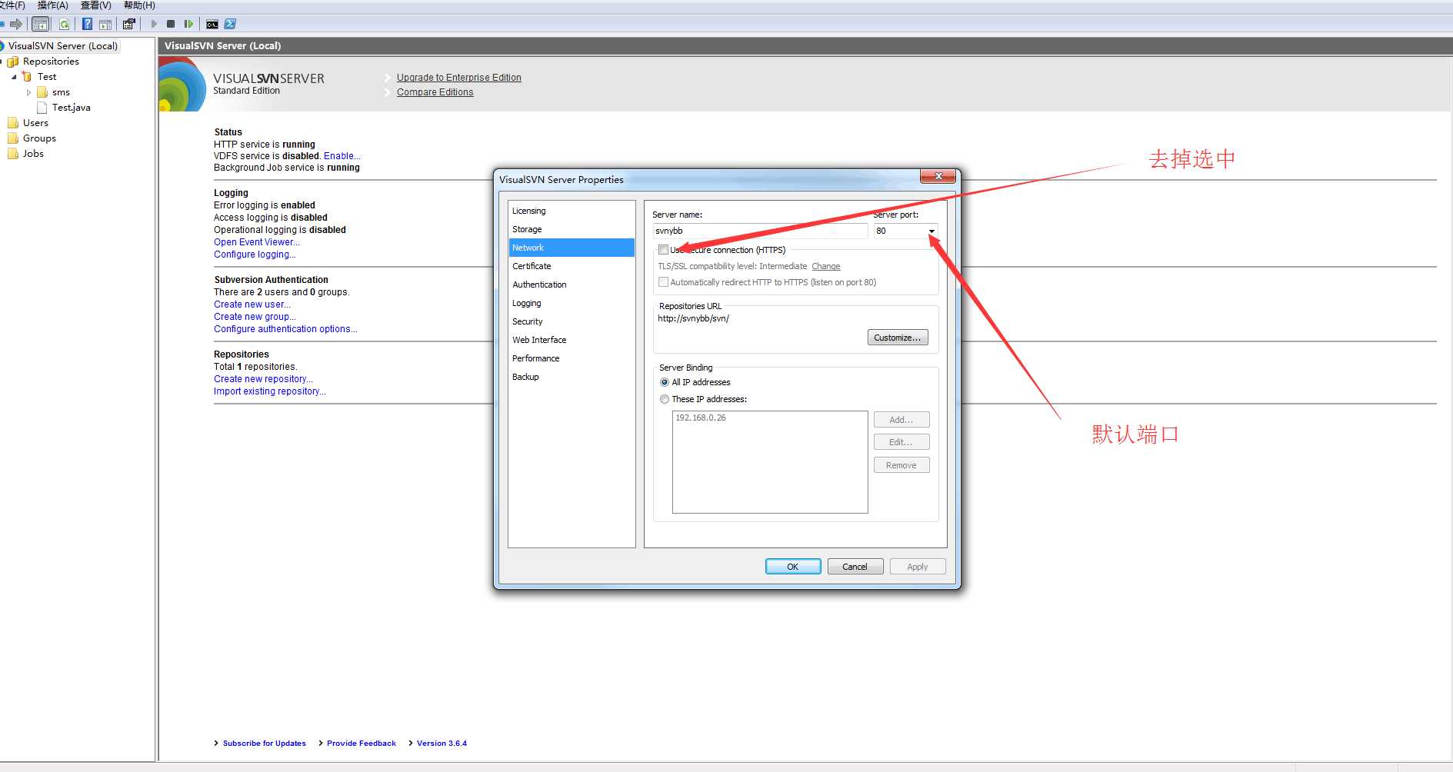1453x772 pixels.
Task: Open the Server port dropdown
Action: pyautogui.click(x=931, y=231)
